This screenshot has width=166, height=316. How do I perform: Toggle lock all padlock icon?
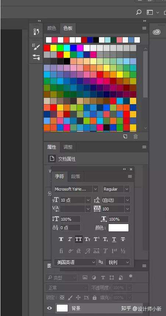(94, 298)
